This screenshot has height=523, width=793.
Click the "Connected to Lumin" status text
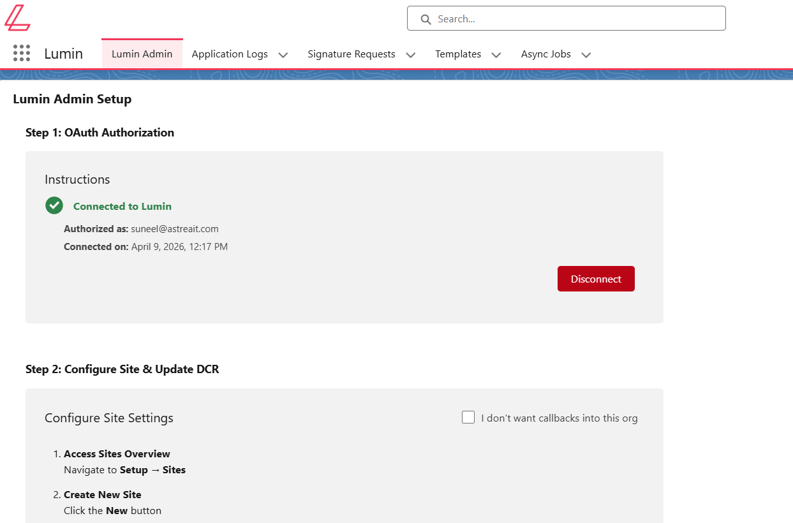tap(122, 207)
